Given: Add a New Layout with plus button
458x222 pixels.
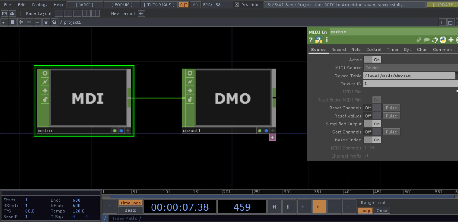Looking at the screenshot, I should point(141,13).
